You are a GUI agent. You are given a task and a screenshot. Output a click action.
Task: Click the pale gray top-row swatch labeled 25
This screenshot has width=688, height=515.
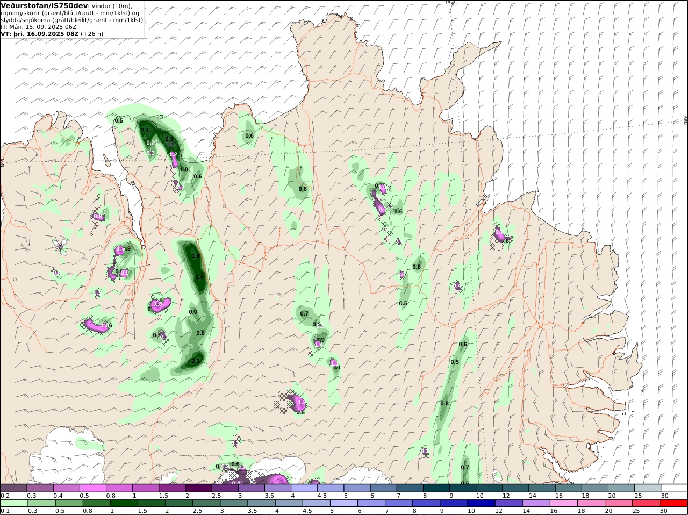(x=648, y=488)
